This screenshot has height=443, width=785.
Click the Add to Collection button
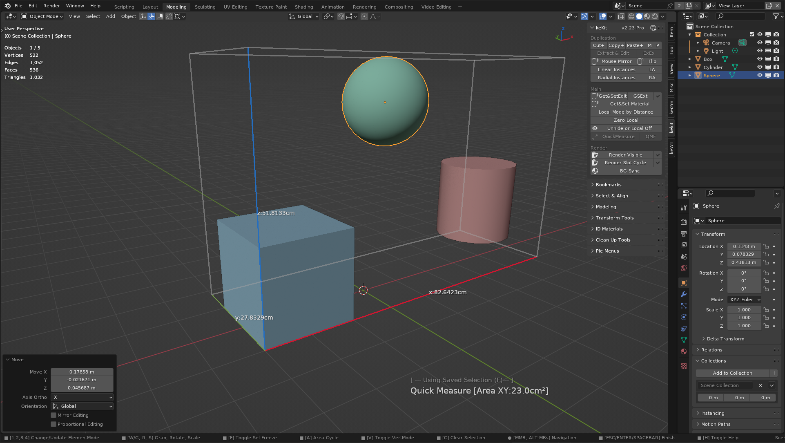732,373
